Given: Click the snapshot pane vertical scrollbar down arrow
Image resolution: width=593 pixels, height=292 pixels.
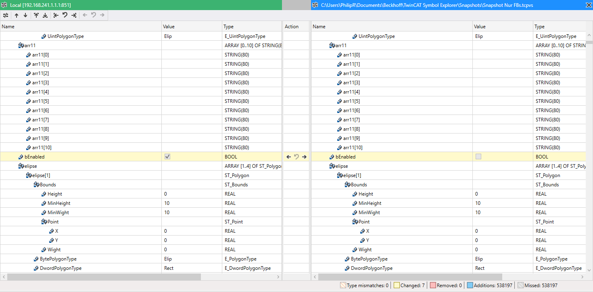Looking at the screenshot, I should 589,270.
